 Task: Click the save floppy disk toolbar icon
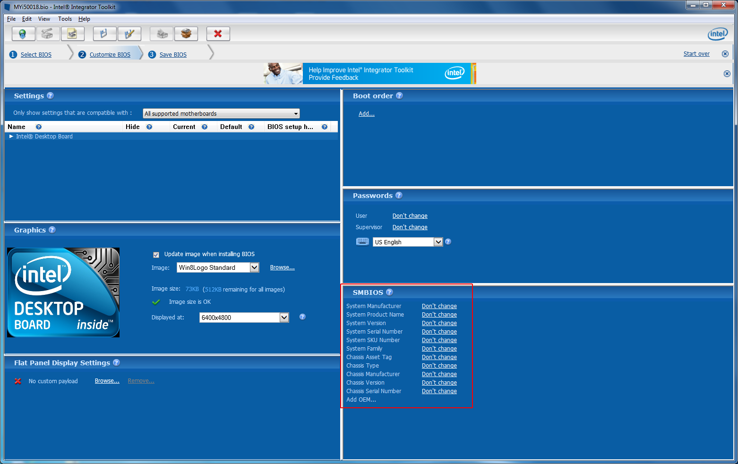click(x=104, y=34)
